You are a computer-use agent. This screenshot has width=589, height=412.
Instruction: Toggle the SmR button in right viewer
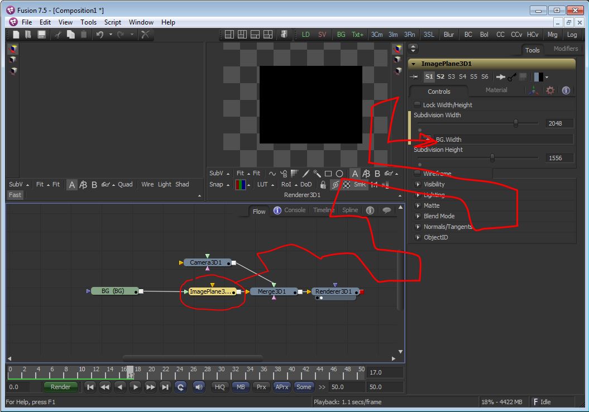click(x=360, y=184)
